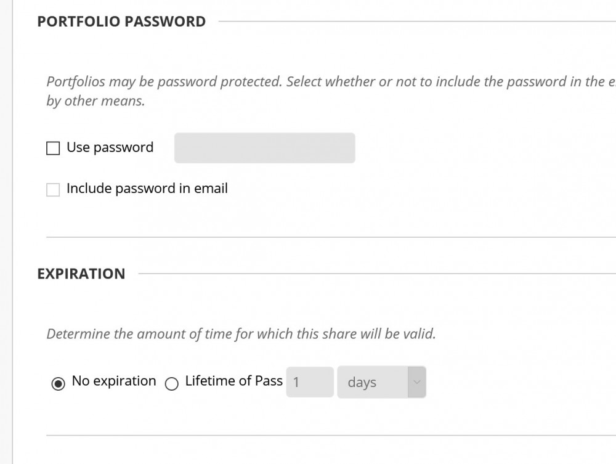Switch expiration back to No expiration
This screenshot has height=464, width=616.
57,381
